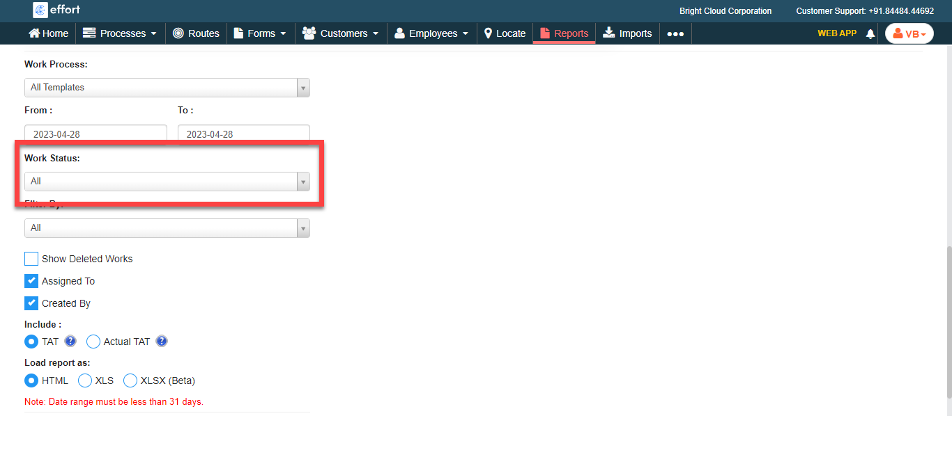The image size is (952, 457).
Task: Expand the Filter By dropdown
Action: coord(167,228)
